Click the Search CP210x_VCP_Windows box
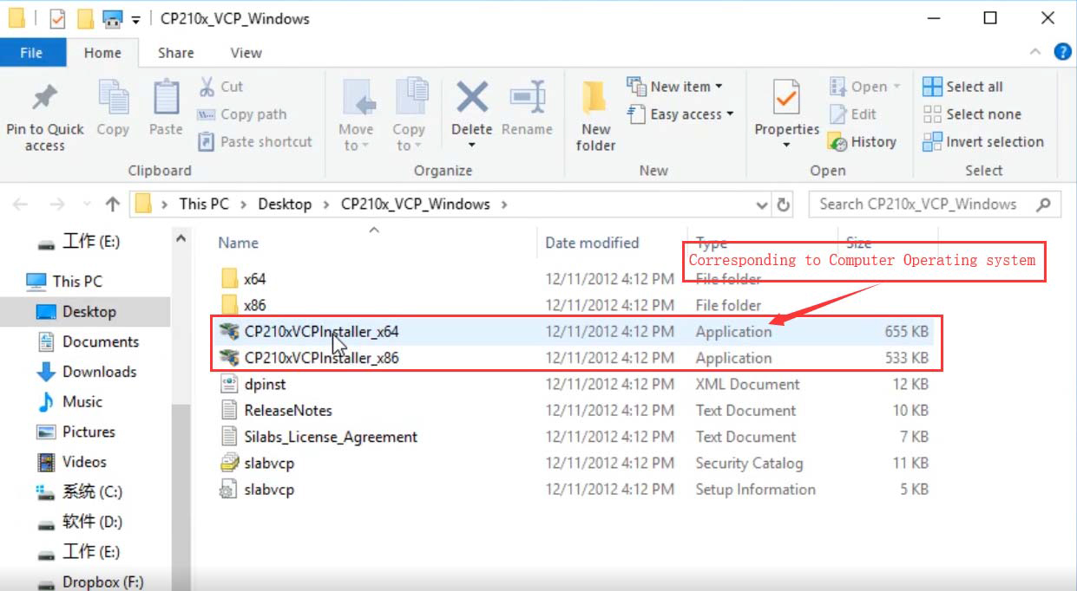This screenshot has width=1077, height=591. [934, 205]
